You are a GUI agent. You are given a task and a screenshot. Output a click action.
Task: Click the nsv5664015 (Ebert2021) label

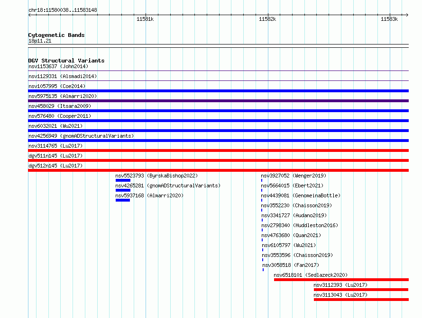pyautogui.click(x=292, y=185)
